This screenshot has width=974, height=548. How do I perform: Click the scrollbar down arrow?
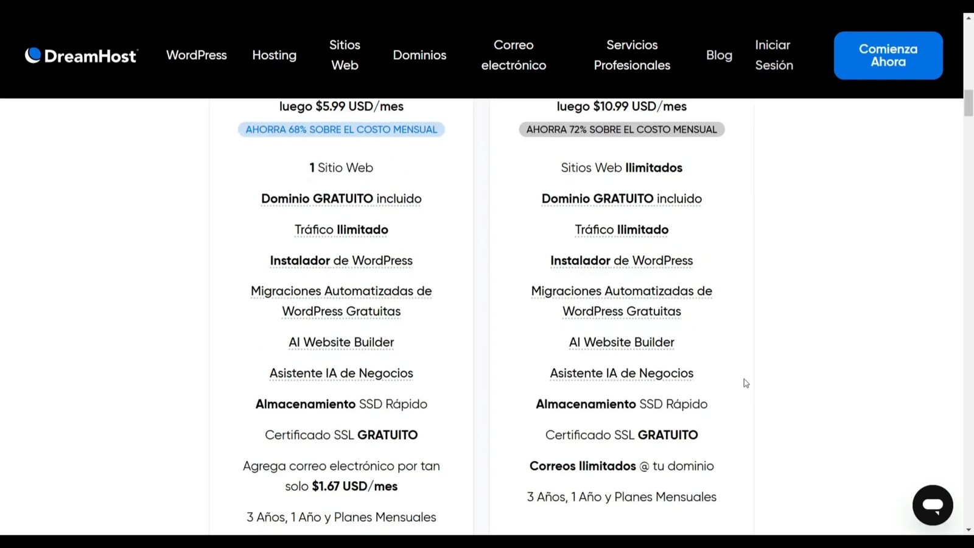(x=969, y=530)
